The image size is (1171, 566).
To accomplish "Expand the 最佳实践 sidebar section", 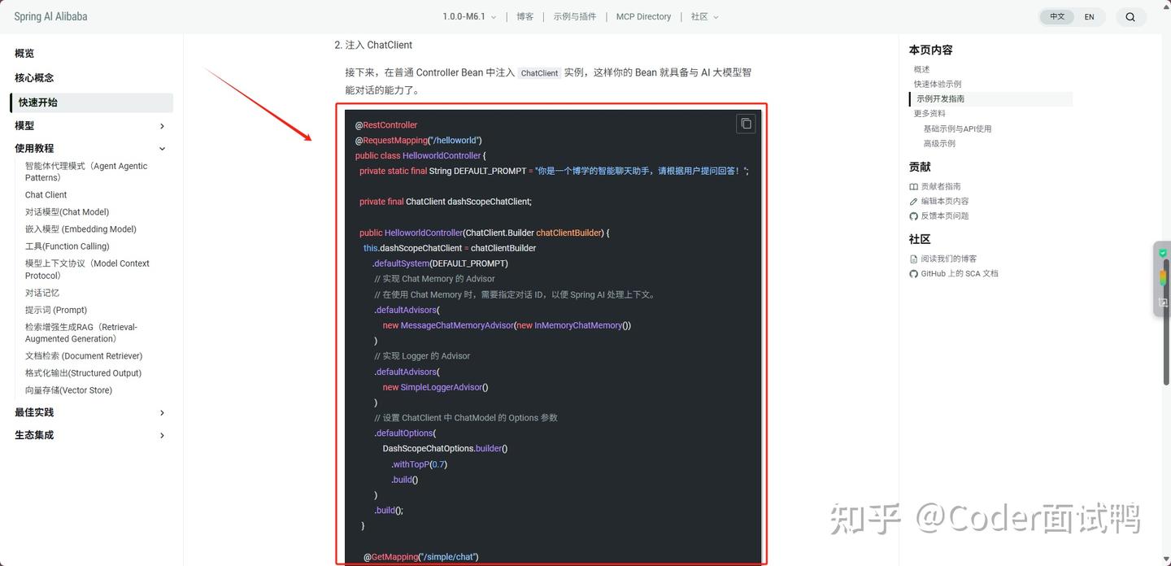I will pos(89,413).
